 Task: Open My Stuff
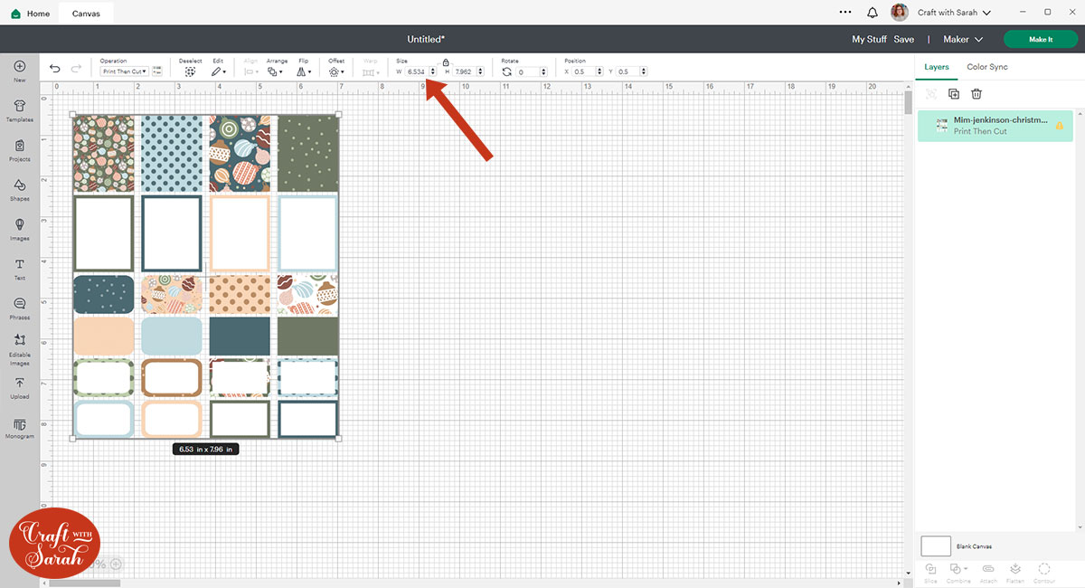point(870,40)
